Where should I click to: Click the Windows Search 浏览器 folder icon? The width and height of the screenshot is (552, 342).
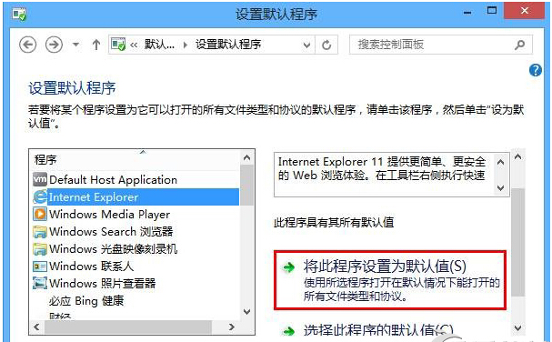tap(40, 231)
